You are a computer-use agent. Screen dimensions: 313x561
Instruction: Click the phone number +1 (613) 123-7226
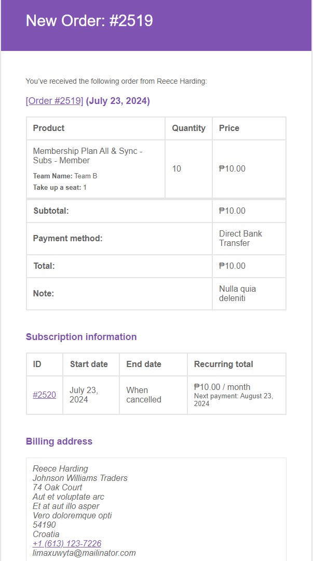tap(67, 543)
